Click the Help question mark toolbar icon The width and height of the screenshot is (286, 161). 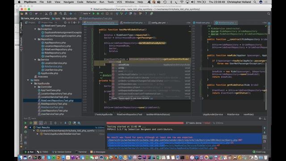point(146,14)
